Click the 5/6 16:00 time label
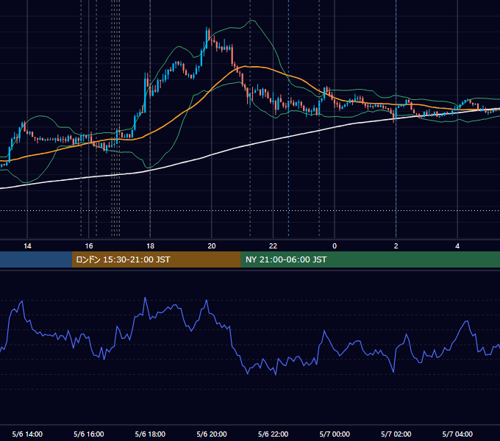Image resolution: width=500 pixels, height=441 pixels. point(89,434)
